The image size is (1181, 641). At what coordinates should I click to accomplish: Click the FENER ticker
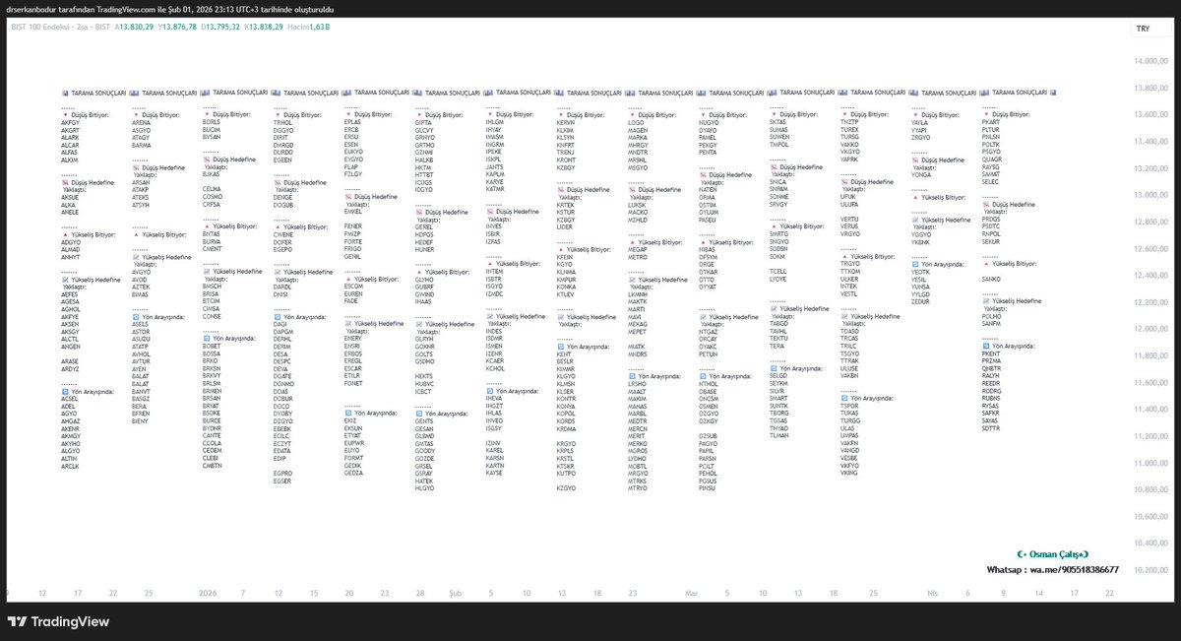point(354,226)
